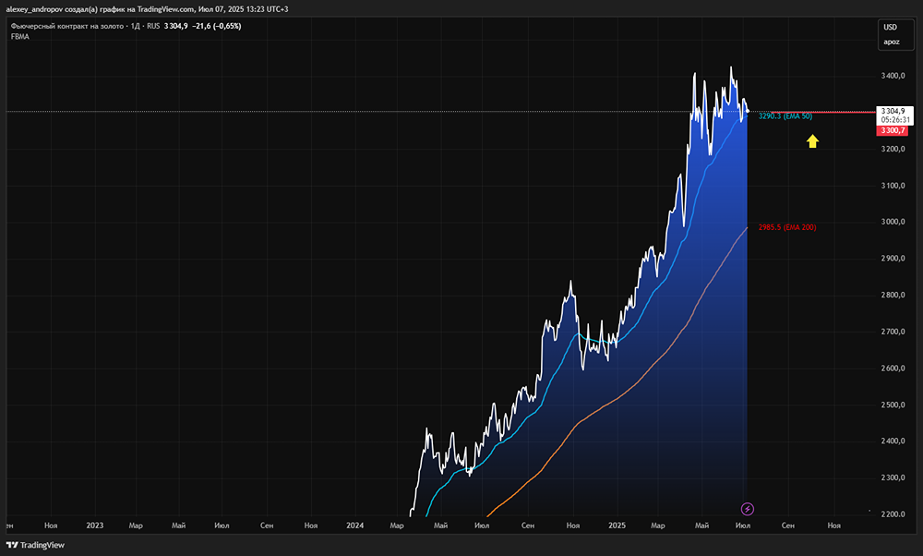
Task: Click the 2 900,0 price axis label
Action: pos(893,258)
